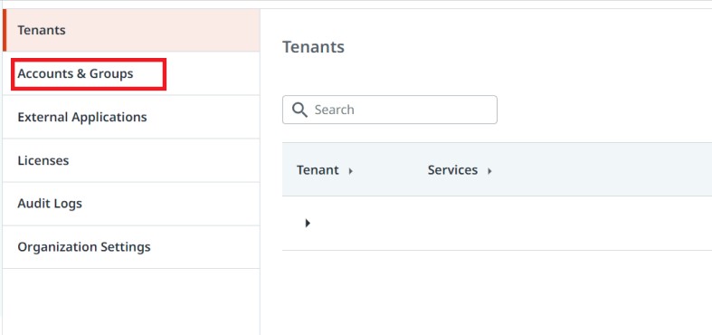Click the Tenants page heading
The image size is (712, 335).
pos(313,47)
